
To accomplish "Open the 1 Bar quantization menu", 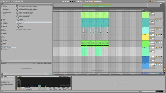I will point(21,1).
